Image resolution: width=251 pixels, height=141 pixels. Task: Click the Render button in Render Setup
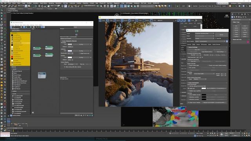tap(221, 35)
